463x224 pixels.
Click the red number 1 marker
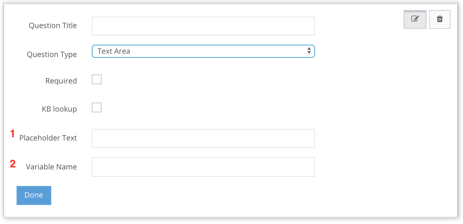click(12, 134)
